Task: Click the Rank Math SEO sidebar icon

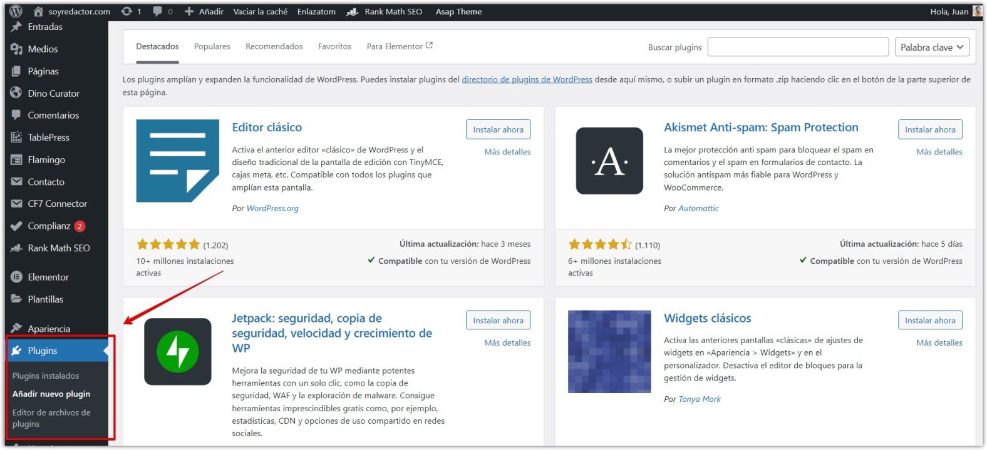Action: 16,248
